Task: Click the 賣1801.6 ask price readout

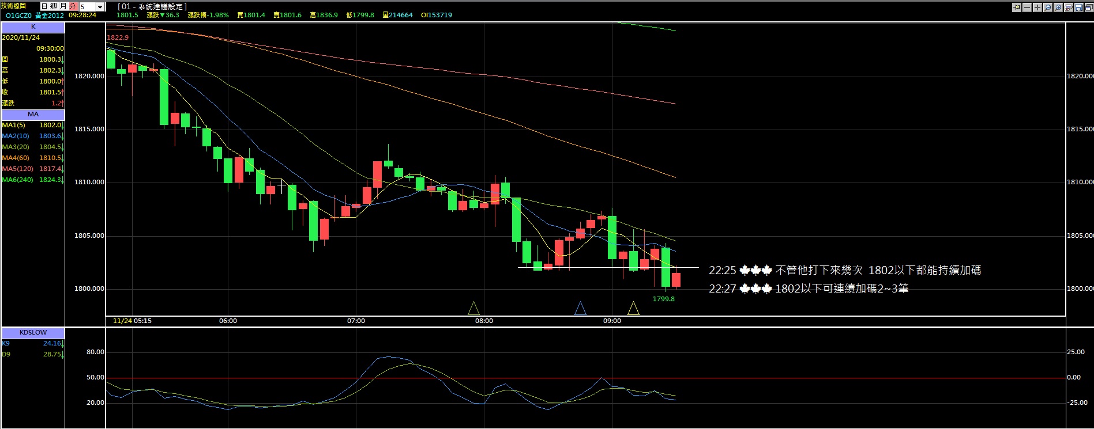Action: pos(287,15)
